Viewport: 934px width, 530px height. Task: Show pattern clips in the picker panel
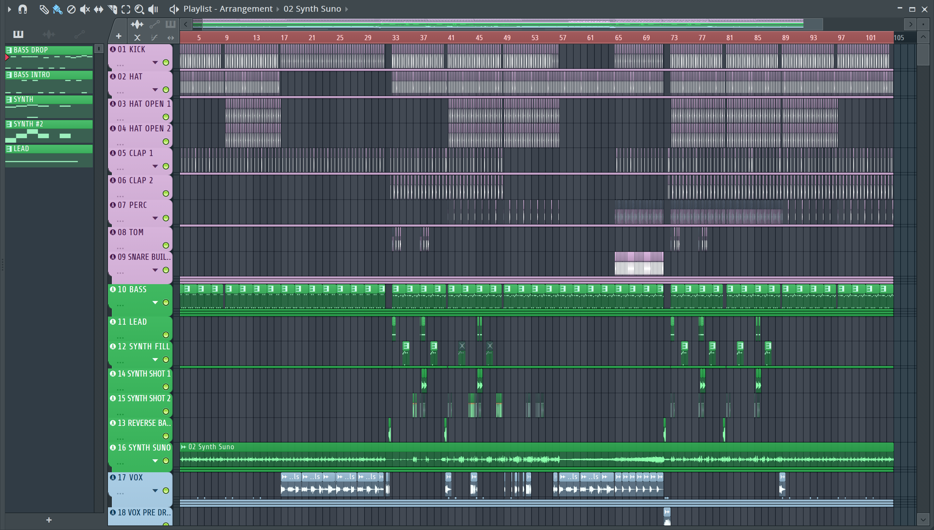click(18, 34)
